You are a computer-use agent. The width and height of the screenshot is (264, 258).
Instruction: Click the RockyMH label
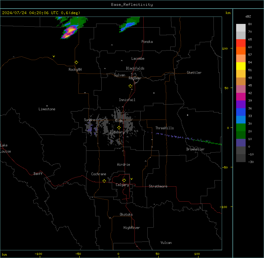pyautogui.click(x=75, y=70)
